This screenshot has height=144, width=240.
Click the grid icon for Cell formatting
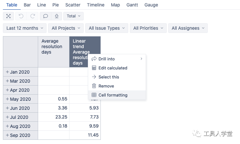94,95
